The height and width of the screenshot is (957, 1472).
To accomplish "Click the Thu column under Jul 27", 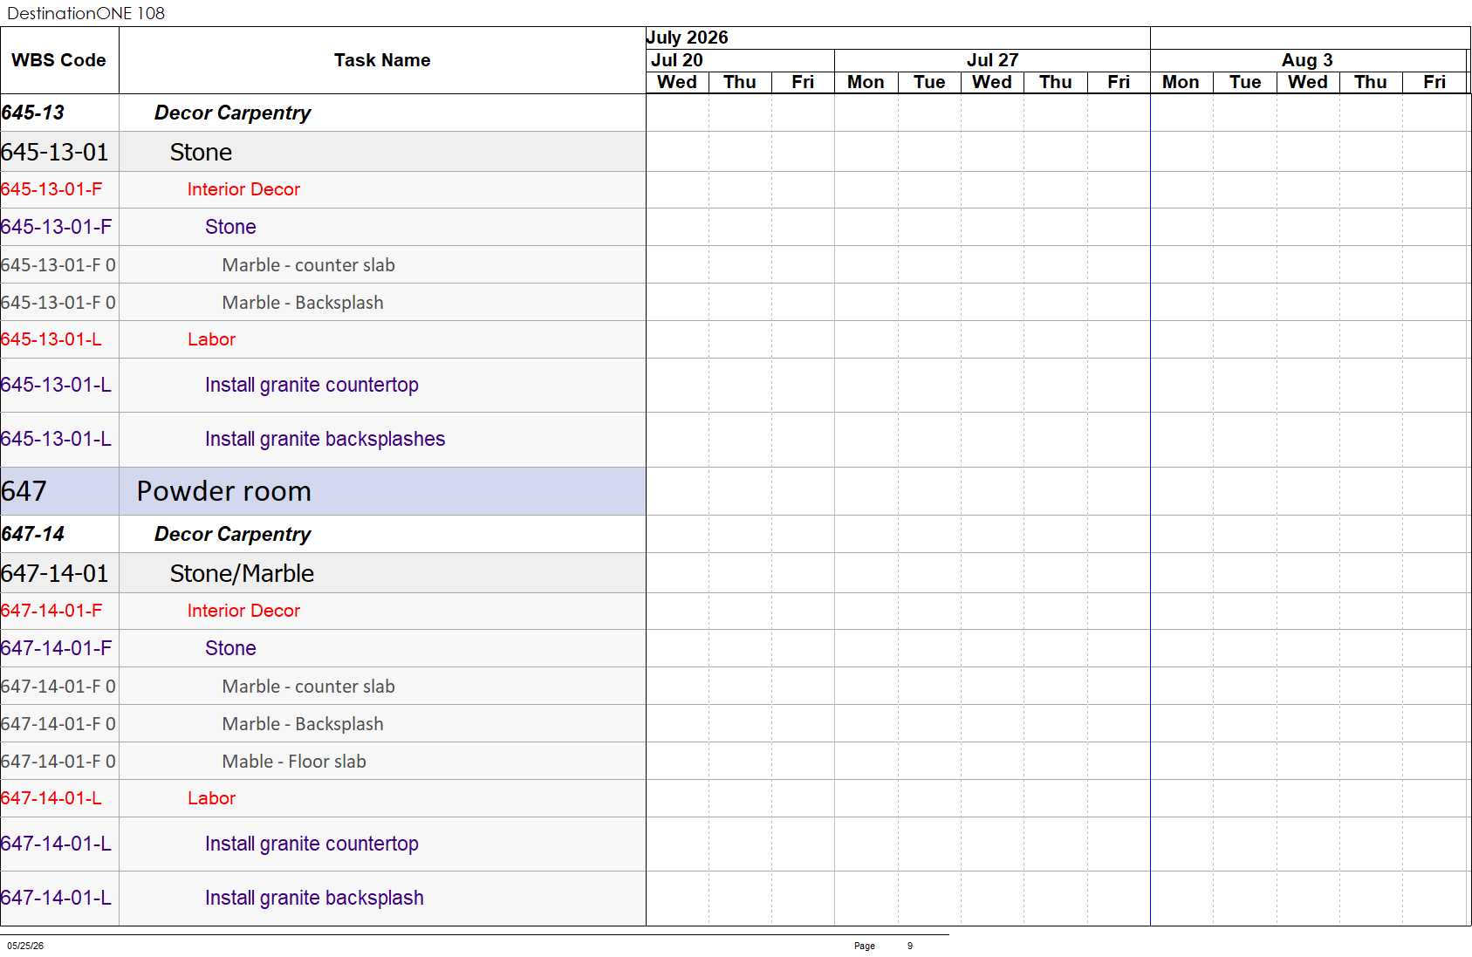I will 1055,82.
